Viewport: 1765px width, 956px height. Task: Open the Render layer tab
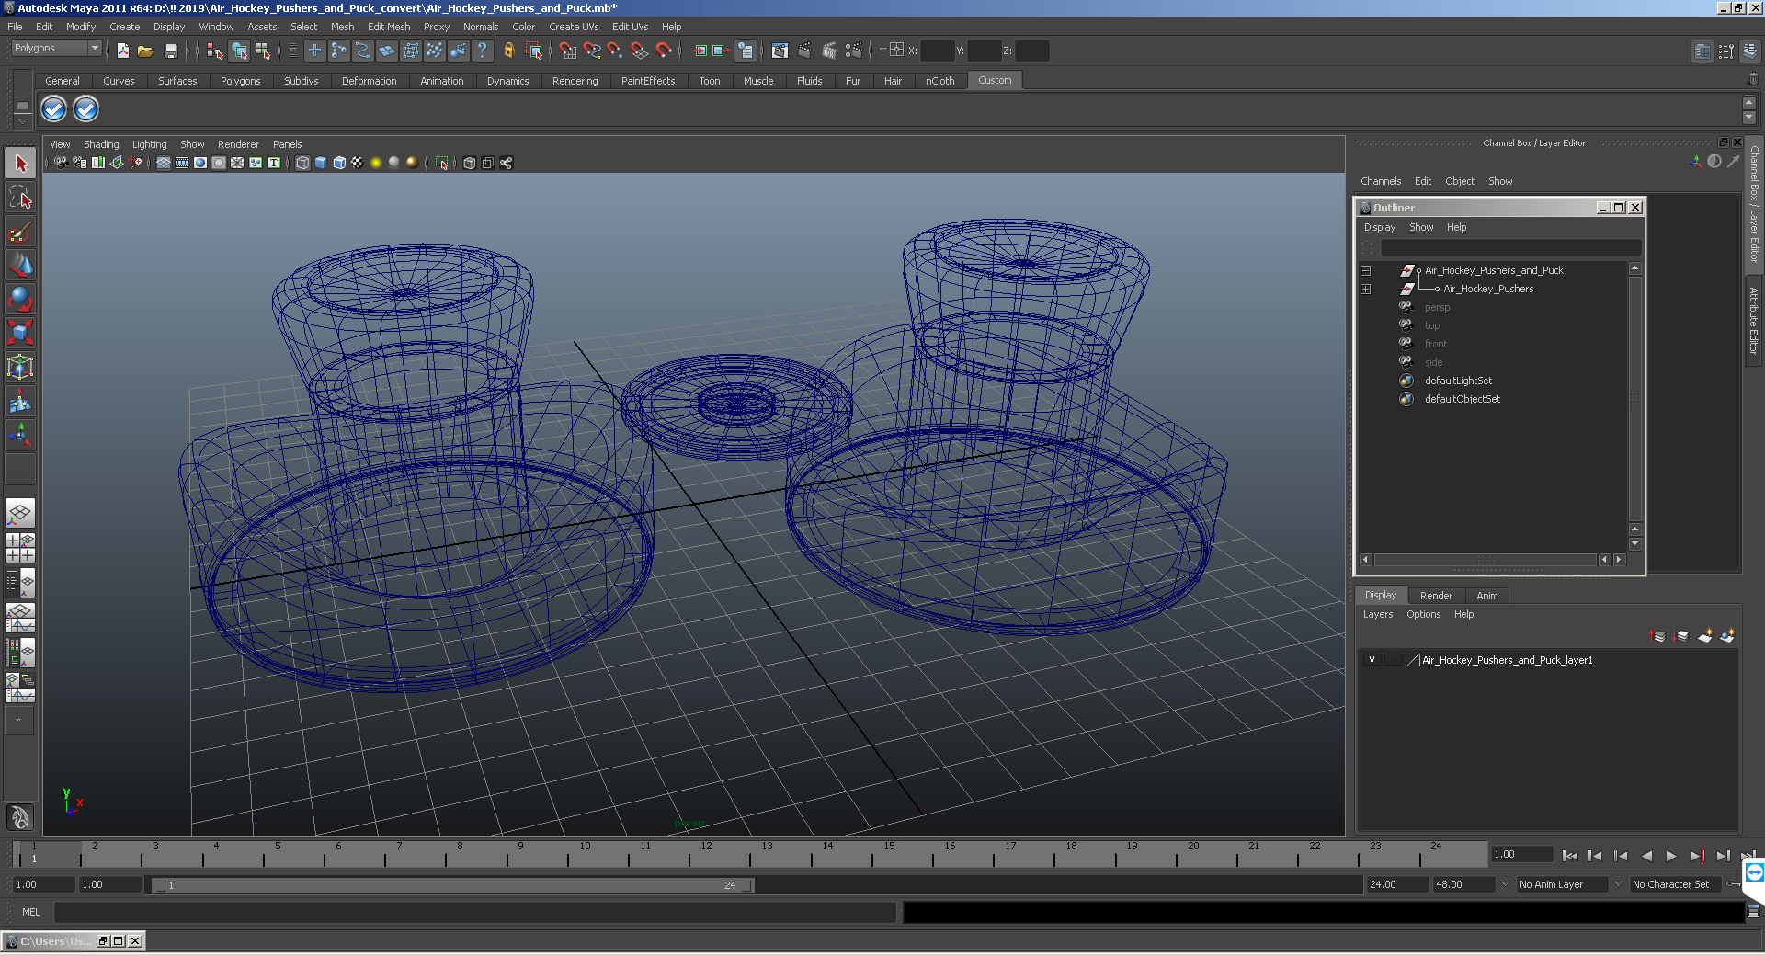[1436, 596]
